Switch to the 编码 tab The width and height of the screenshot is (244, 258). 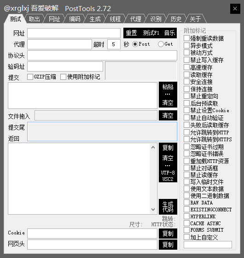pos(75,19)
